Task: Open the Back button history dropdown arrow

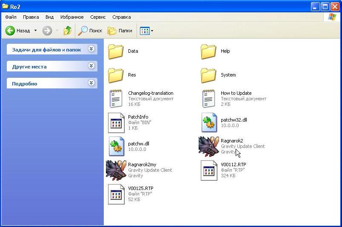Action: click(35, 31)
